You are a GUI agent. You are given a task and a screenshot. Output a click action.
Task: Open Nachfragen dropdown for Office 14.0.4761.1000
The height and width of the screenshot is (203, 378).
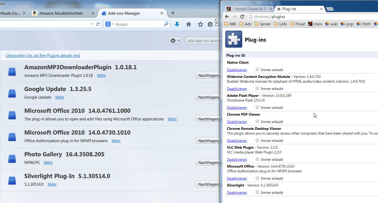pos(208,119)
